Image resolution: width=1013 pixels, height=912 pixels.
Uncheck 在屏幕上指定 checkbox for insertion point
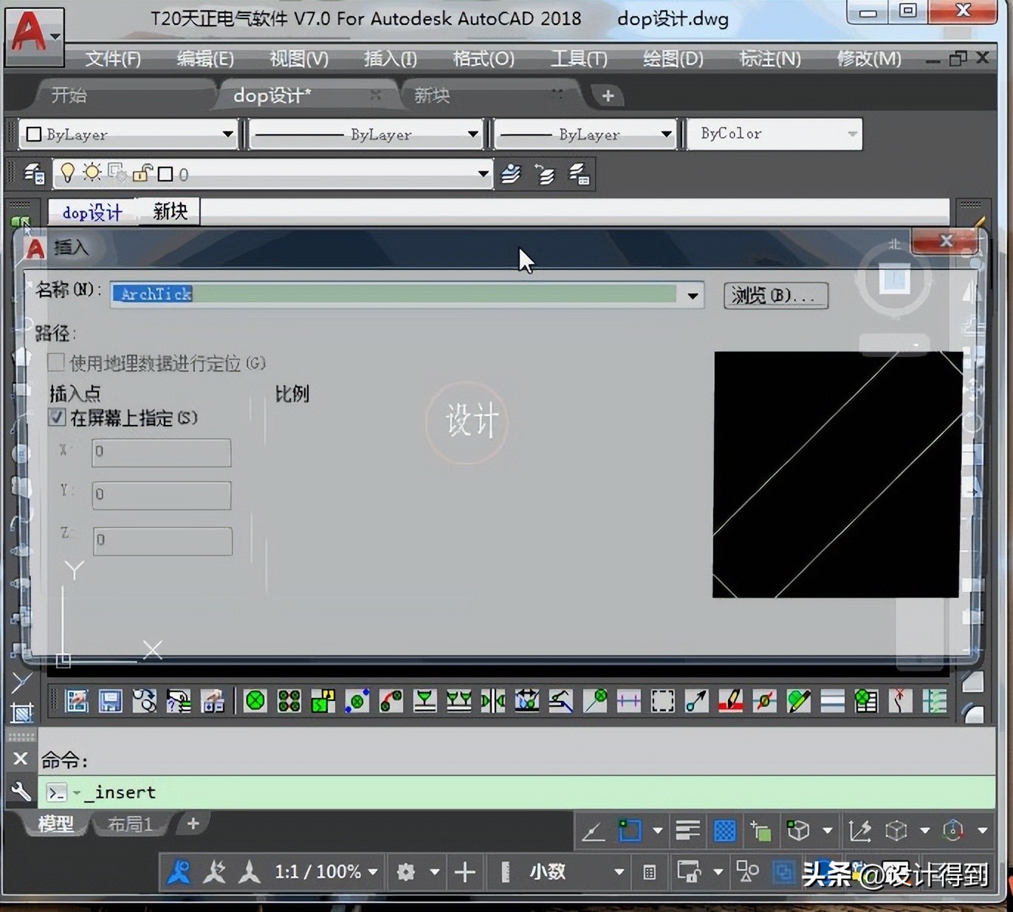pos(57,418)
